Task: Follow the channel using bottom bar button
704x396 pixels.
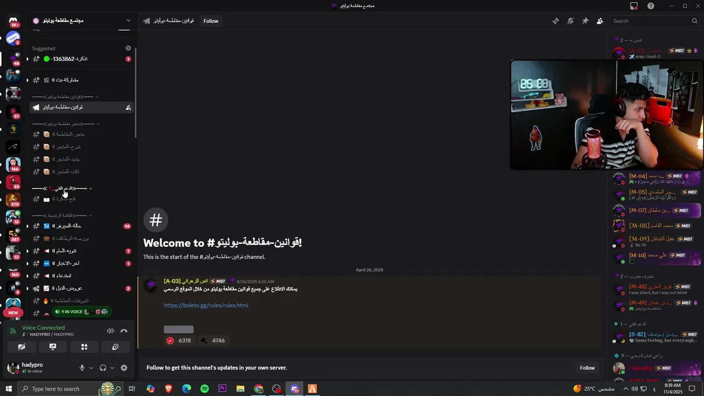Action: pyautogui.click(x=587, y=368)
